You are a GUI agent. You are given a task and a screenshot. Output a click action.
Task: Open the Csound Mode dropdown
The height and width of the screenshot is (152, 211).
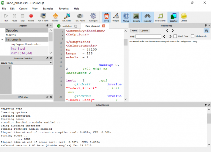click(x=26, y=63)
